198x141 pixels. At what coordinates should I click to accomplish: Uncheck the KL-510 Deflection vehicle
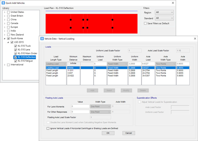[15, 57]
